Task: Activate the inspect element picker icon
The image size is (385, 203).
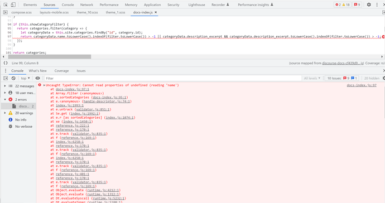Action: point(6,4)
